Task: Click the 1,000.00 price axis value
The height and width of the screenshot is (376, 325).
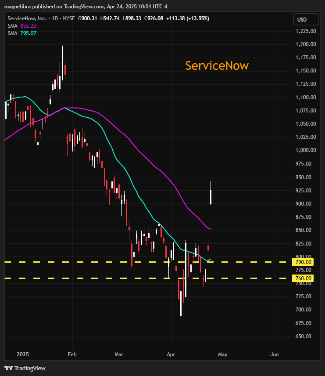Action: click(306, 150)
